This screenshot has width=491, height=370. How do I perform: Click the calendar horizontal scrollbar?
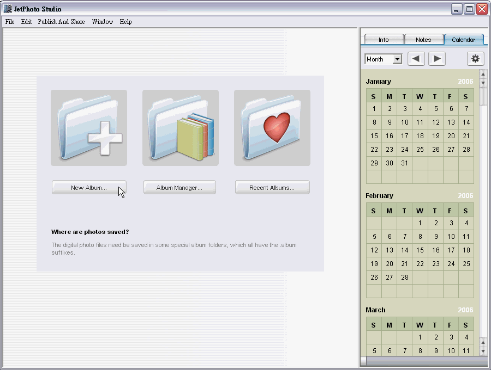tap(424, 362)
